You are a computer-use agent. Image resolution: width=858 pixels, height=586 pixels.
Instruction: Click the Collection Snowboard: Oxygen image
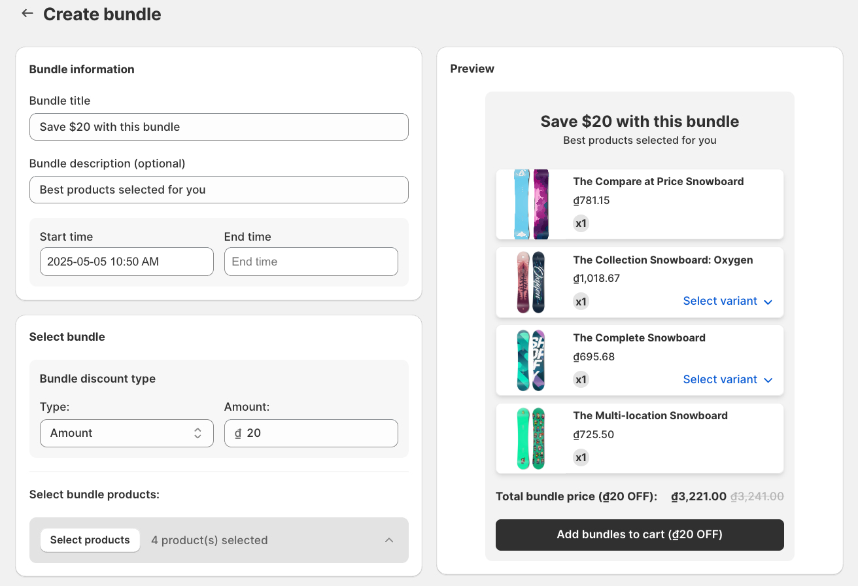pos(530,283)
